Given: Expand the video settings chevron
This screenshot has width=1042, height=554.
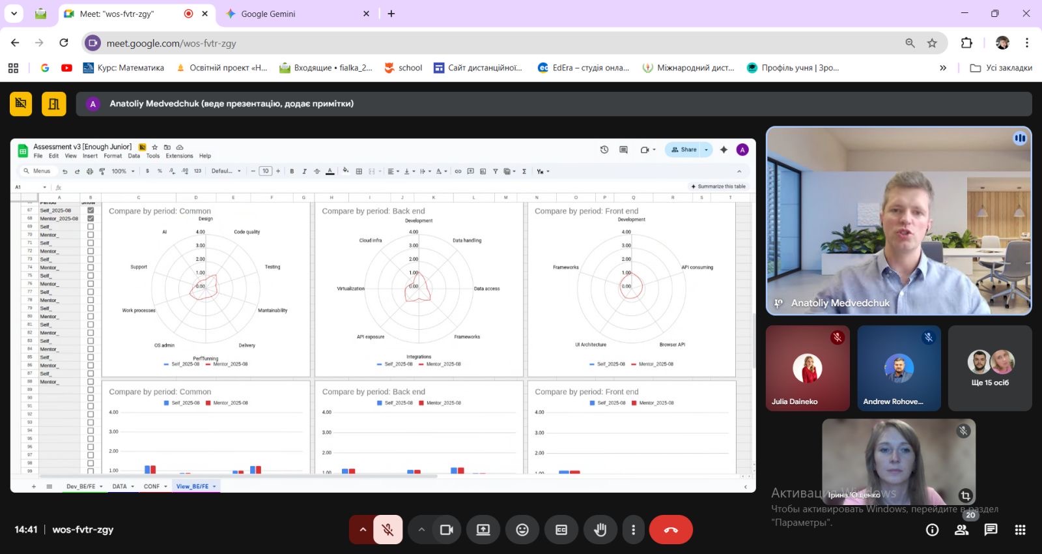Looking at the screenshot, I should point(421,530).
